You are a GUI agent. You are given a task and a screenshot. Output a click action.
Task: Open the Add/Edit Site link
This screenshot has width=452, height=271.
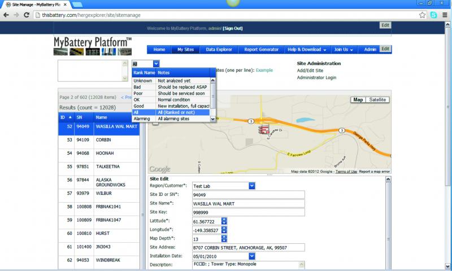pyautogui.click(x=310, y=71)
